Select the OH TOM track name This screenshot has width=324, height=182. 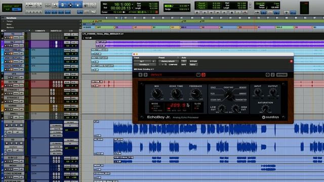[13, 82]
